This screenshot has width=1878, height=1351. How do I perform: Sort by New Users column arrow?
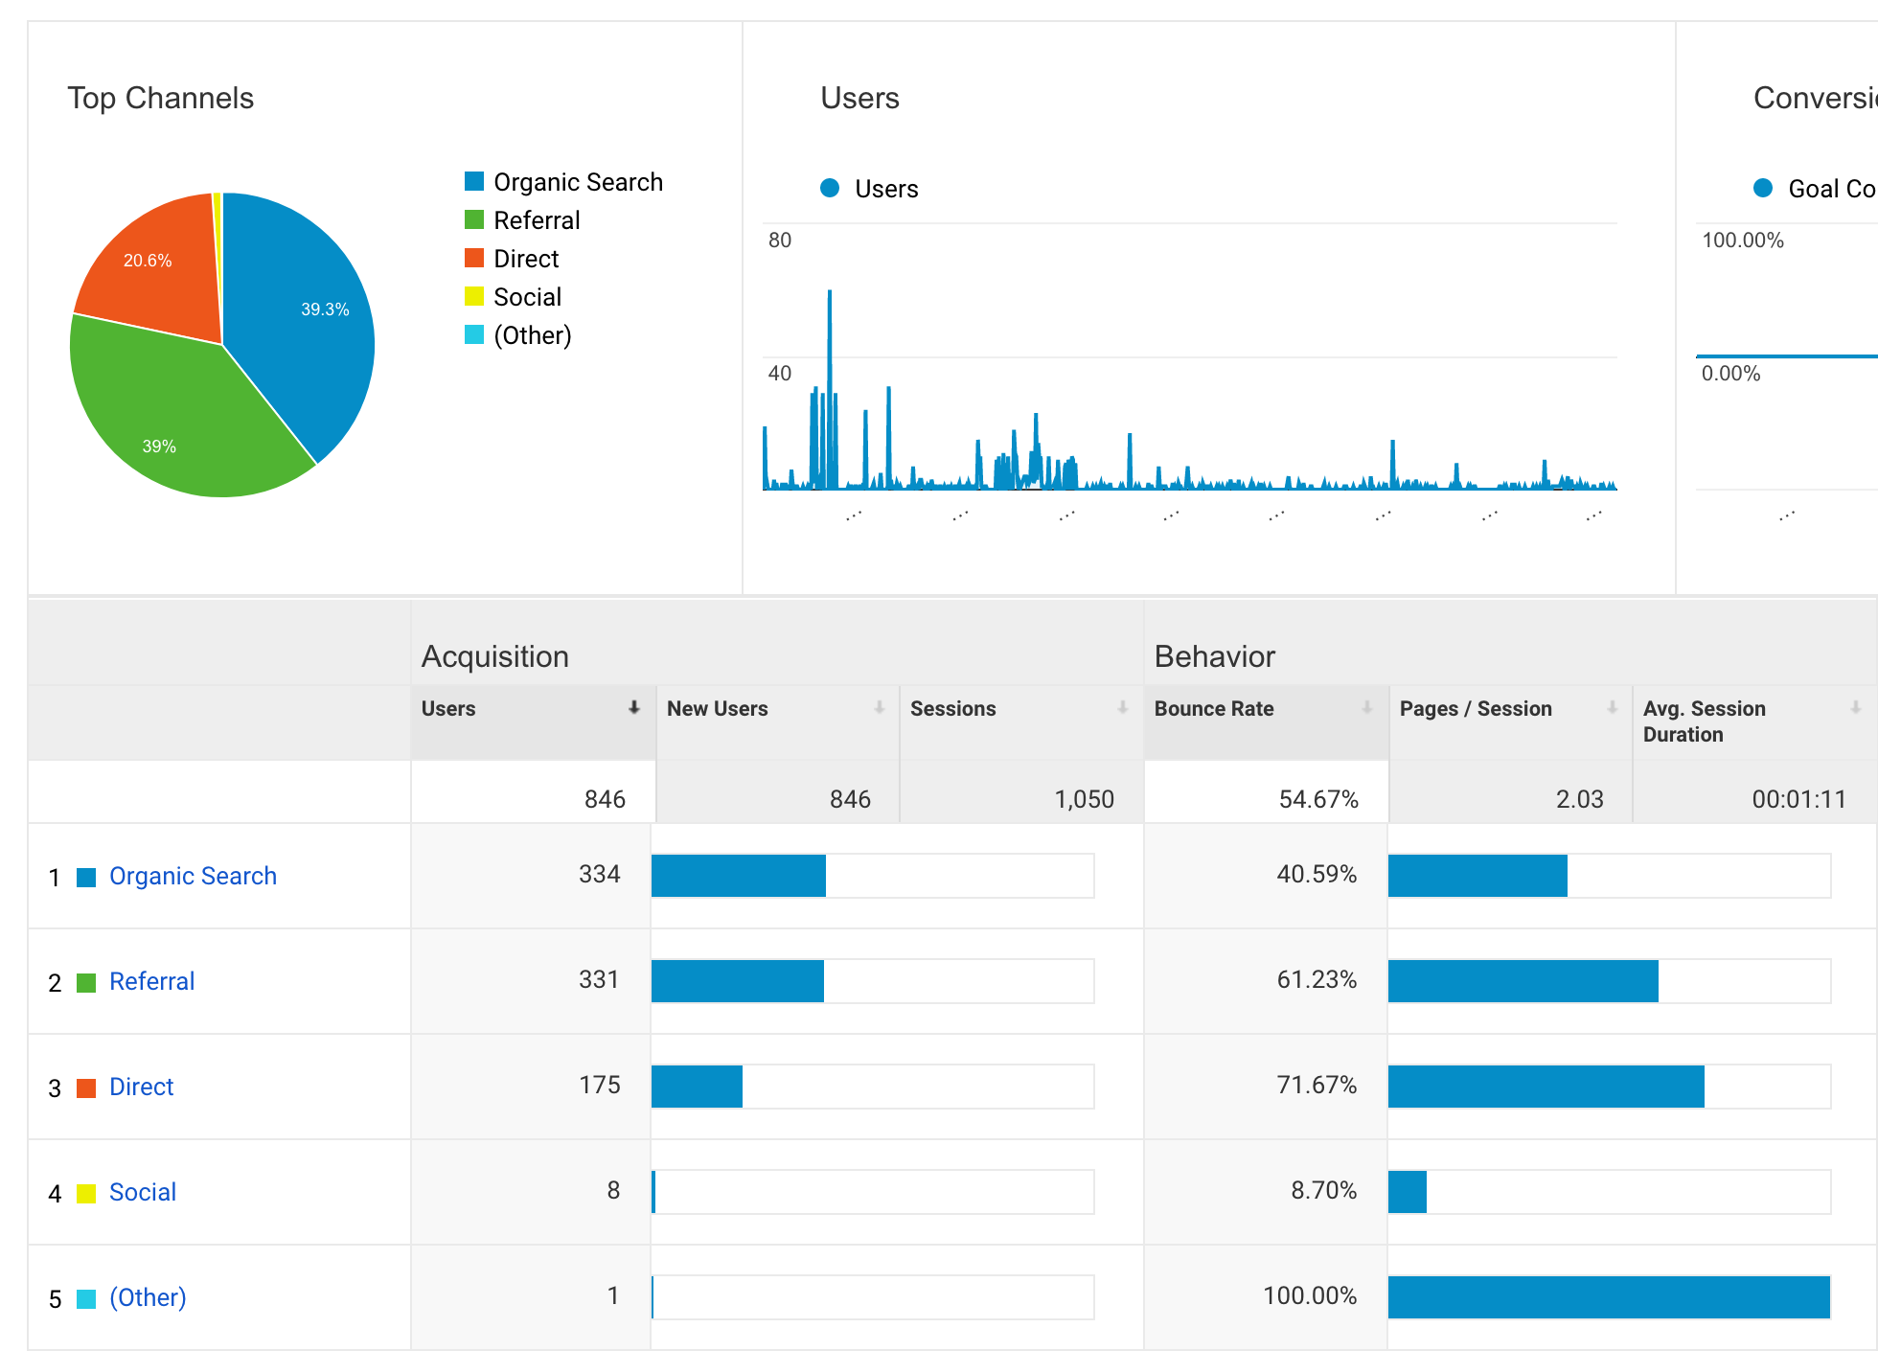(x=879, y=708)
